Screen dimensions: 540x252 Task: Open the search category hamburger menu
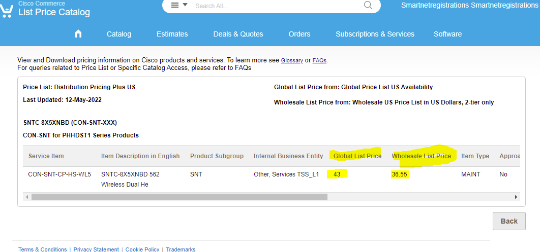tap(175, 5)
